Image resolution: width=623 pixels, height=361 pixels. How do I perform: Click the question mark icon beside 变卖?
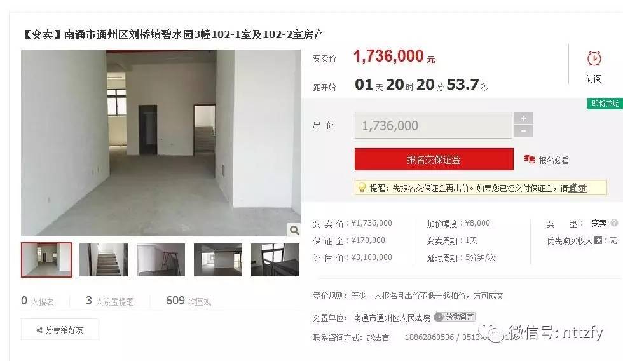point(614,223)
